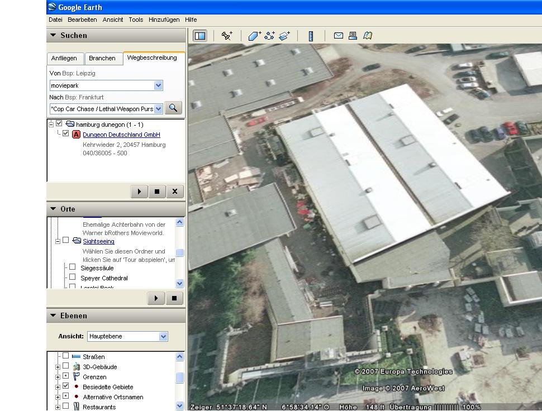542x411 pixels.
Task: Enable the Straßen layer checkbox
Action: pos(66,355)
